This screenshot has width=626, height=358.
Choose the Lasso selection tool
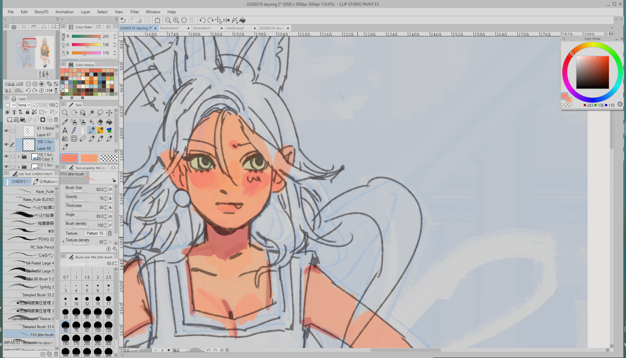100,113
